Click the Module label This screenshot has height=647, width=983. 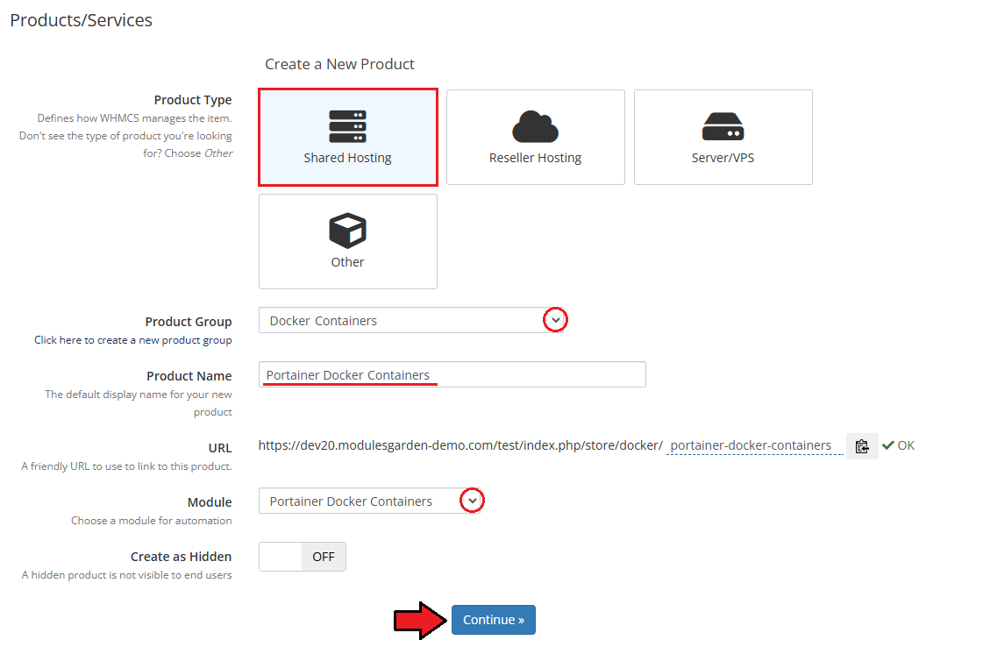210,502
